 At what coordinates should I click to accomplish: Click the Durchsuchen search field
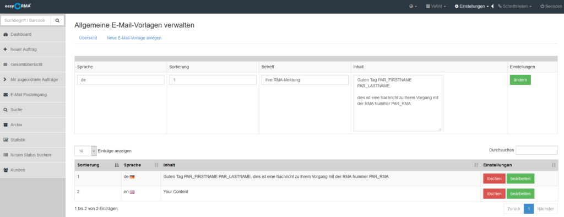[536, 150]
